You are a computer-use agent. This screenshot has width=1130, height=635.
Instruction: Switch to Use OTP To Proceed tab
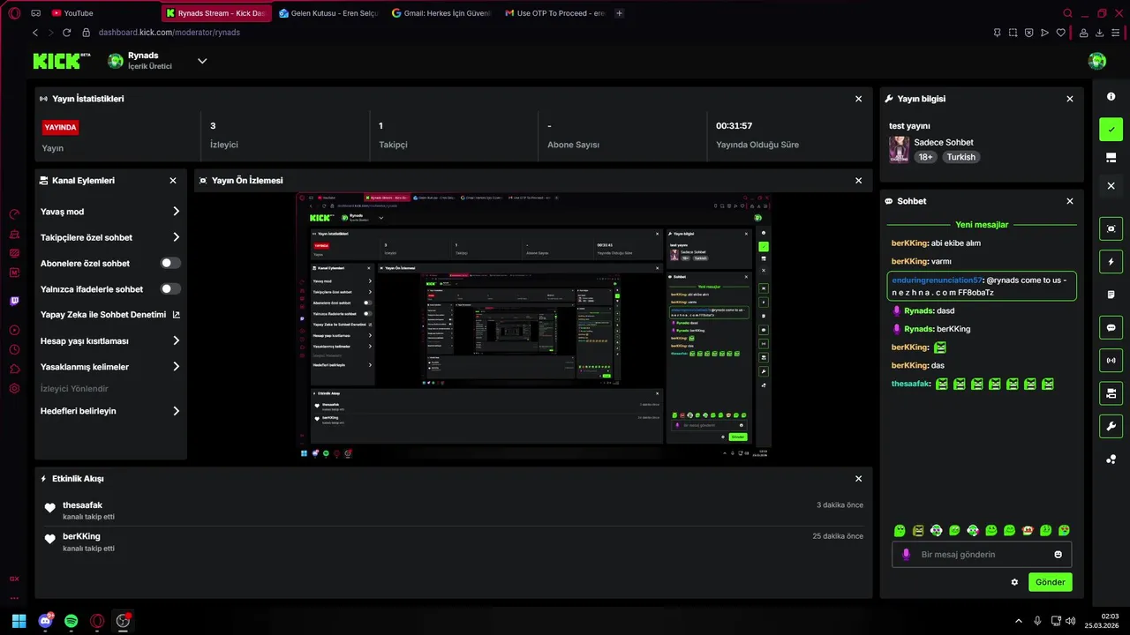(554, 13)
